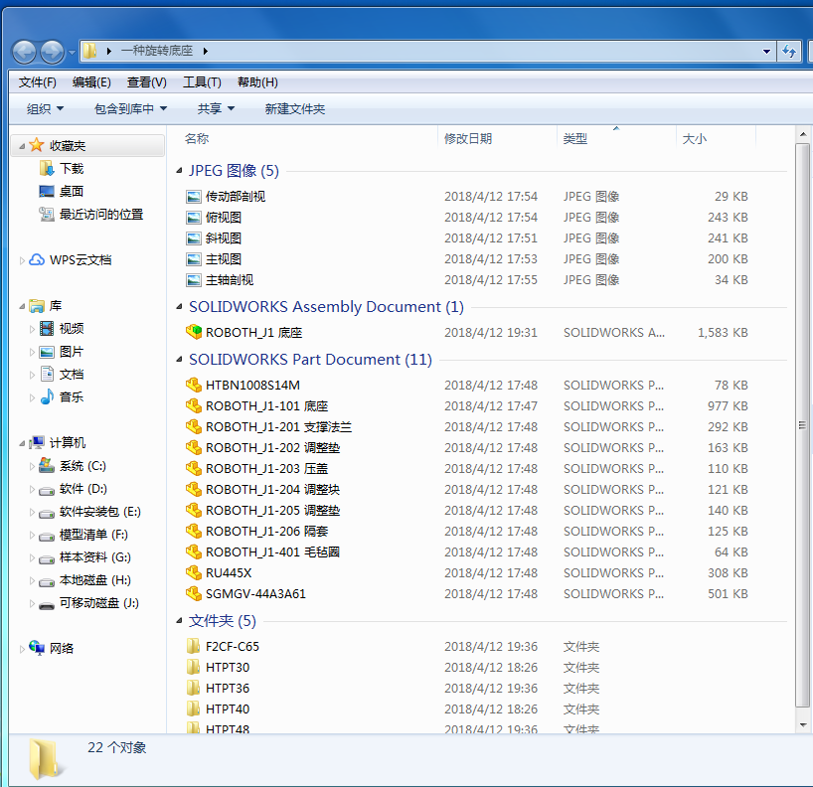Click the 下载 folder icon in sidebar
The height and width of the screenshot is (787, 813).
47,168
